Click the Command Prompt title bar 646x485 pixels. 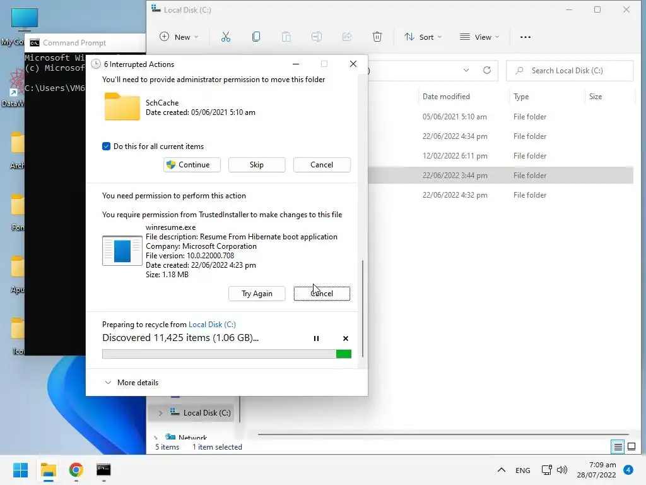(x=85, y=43)
